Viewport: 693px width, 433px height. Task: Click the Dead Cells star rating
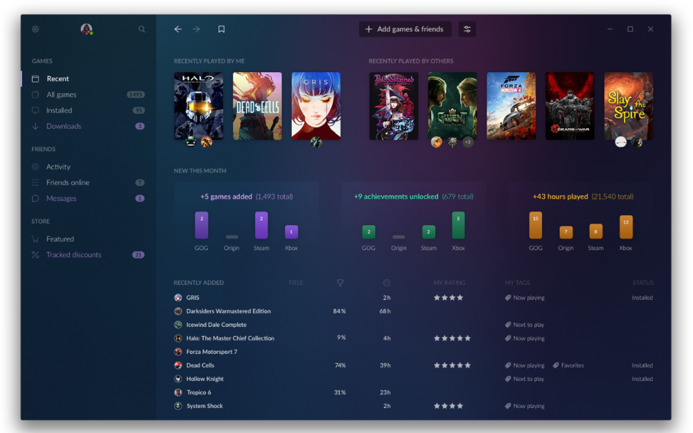coord(452,365)
